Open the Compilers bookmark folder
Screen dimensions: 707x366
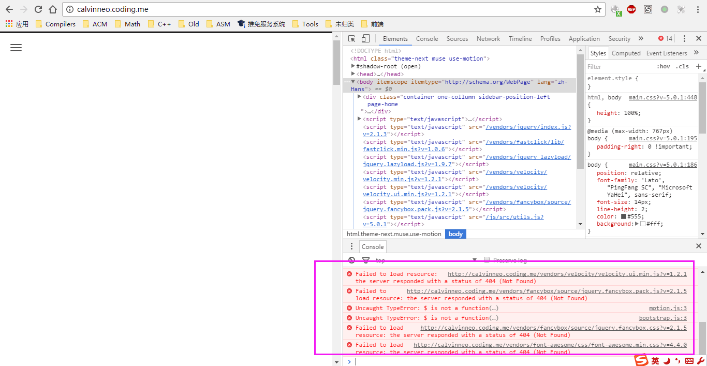pyautogui.click(x=55, y=24)
